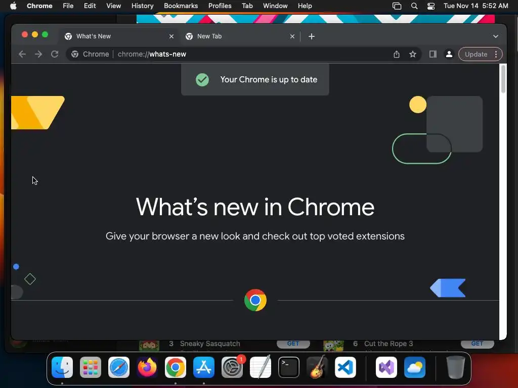This screenshot has width=518, height=388.
Task: Open the Profiles menu
Action: (x=220, y=6)
